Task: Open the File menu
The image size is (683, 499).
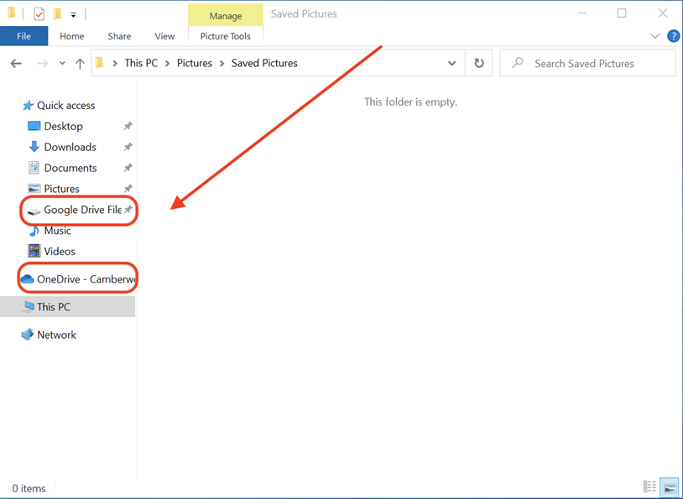Action: click(24, 36)
